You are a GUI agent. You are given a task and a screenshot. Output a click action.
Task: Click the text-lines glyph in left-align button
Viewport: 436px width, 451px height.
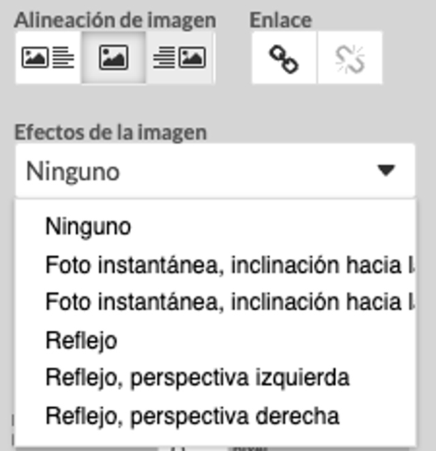63,58
